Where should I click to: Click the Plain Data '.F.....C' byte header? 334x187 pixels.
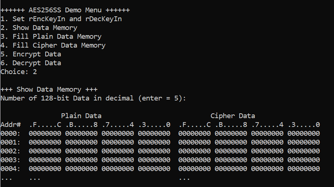coord(45,125)
